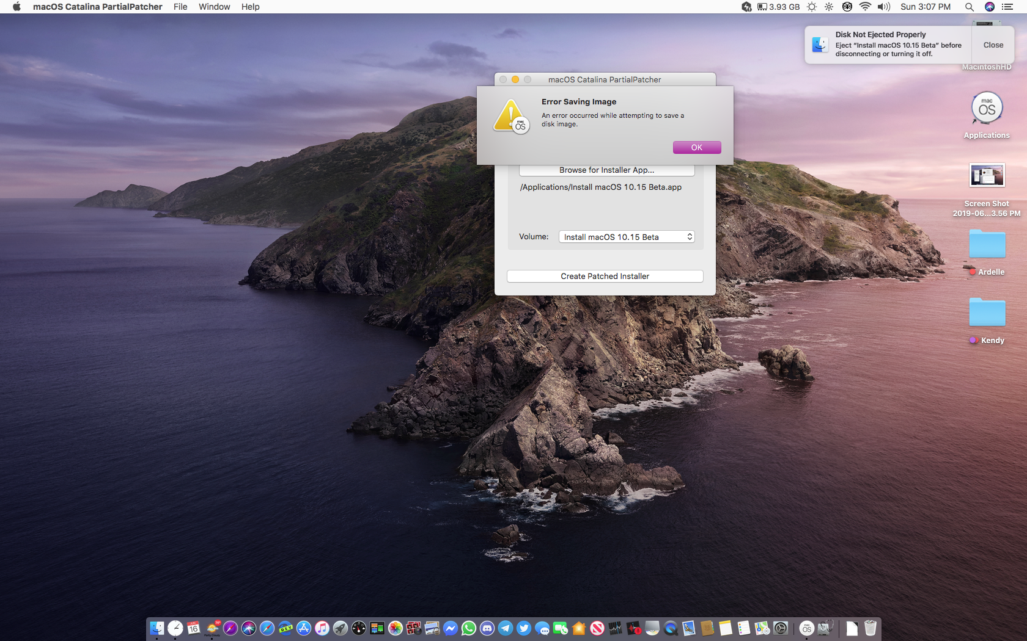Select the Screen Shot thumbnail on desktop
The height and width of the screenshot is (641, 1027).
987,176
